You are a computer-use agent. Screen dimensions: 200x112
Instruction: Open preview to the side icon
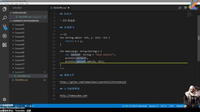[x=180, y=8]
